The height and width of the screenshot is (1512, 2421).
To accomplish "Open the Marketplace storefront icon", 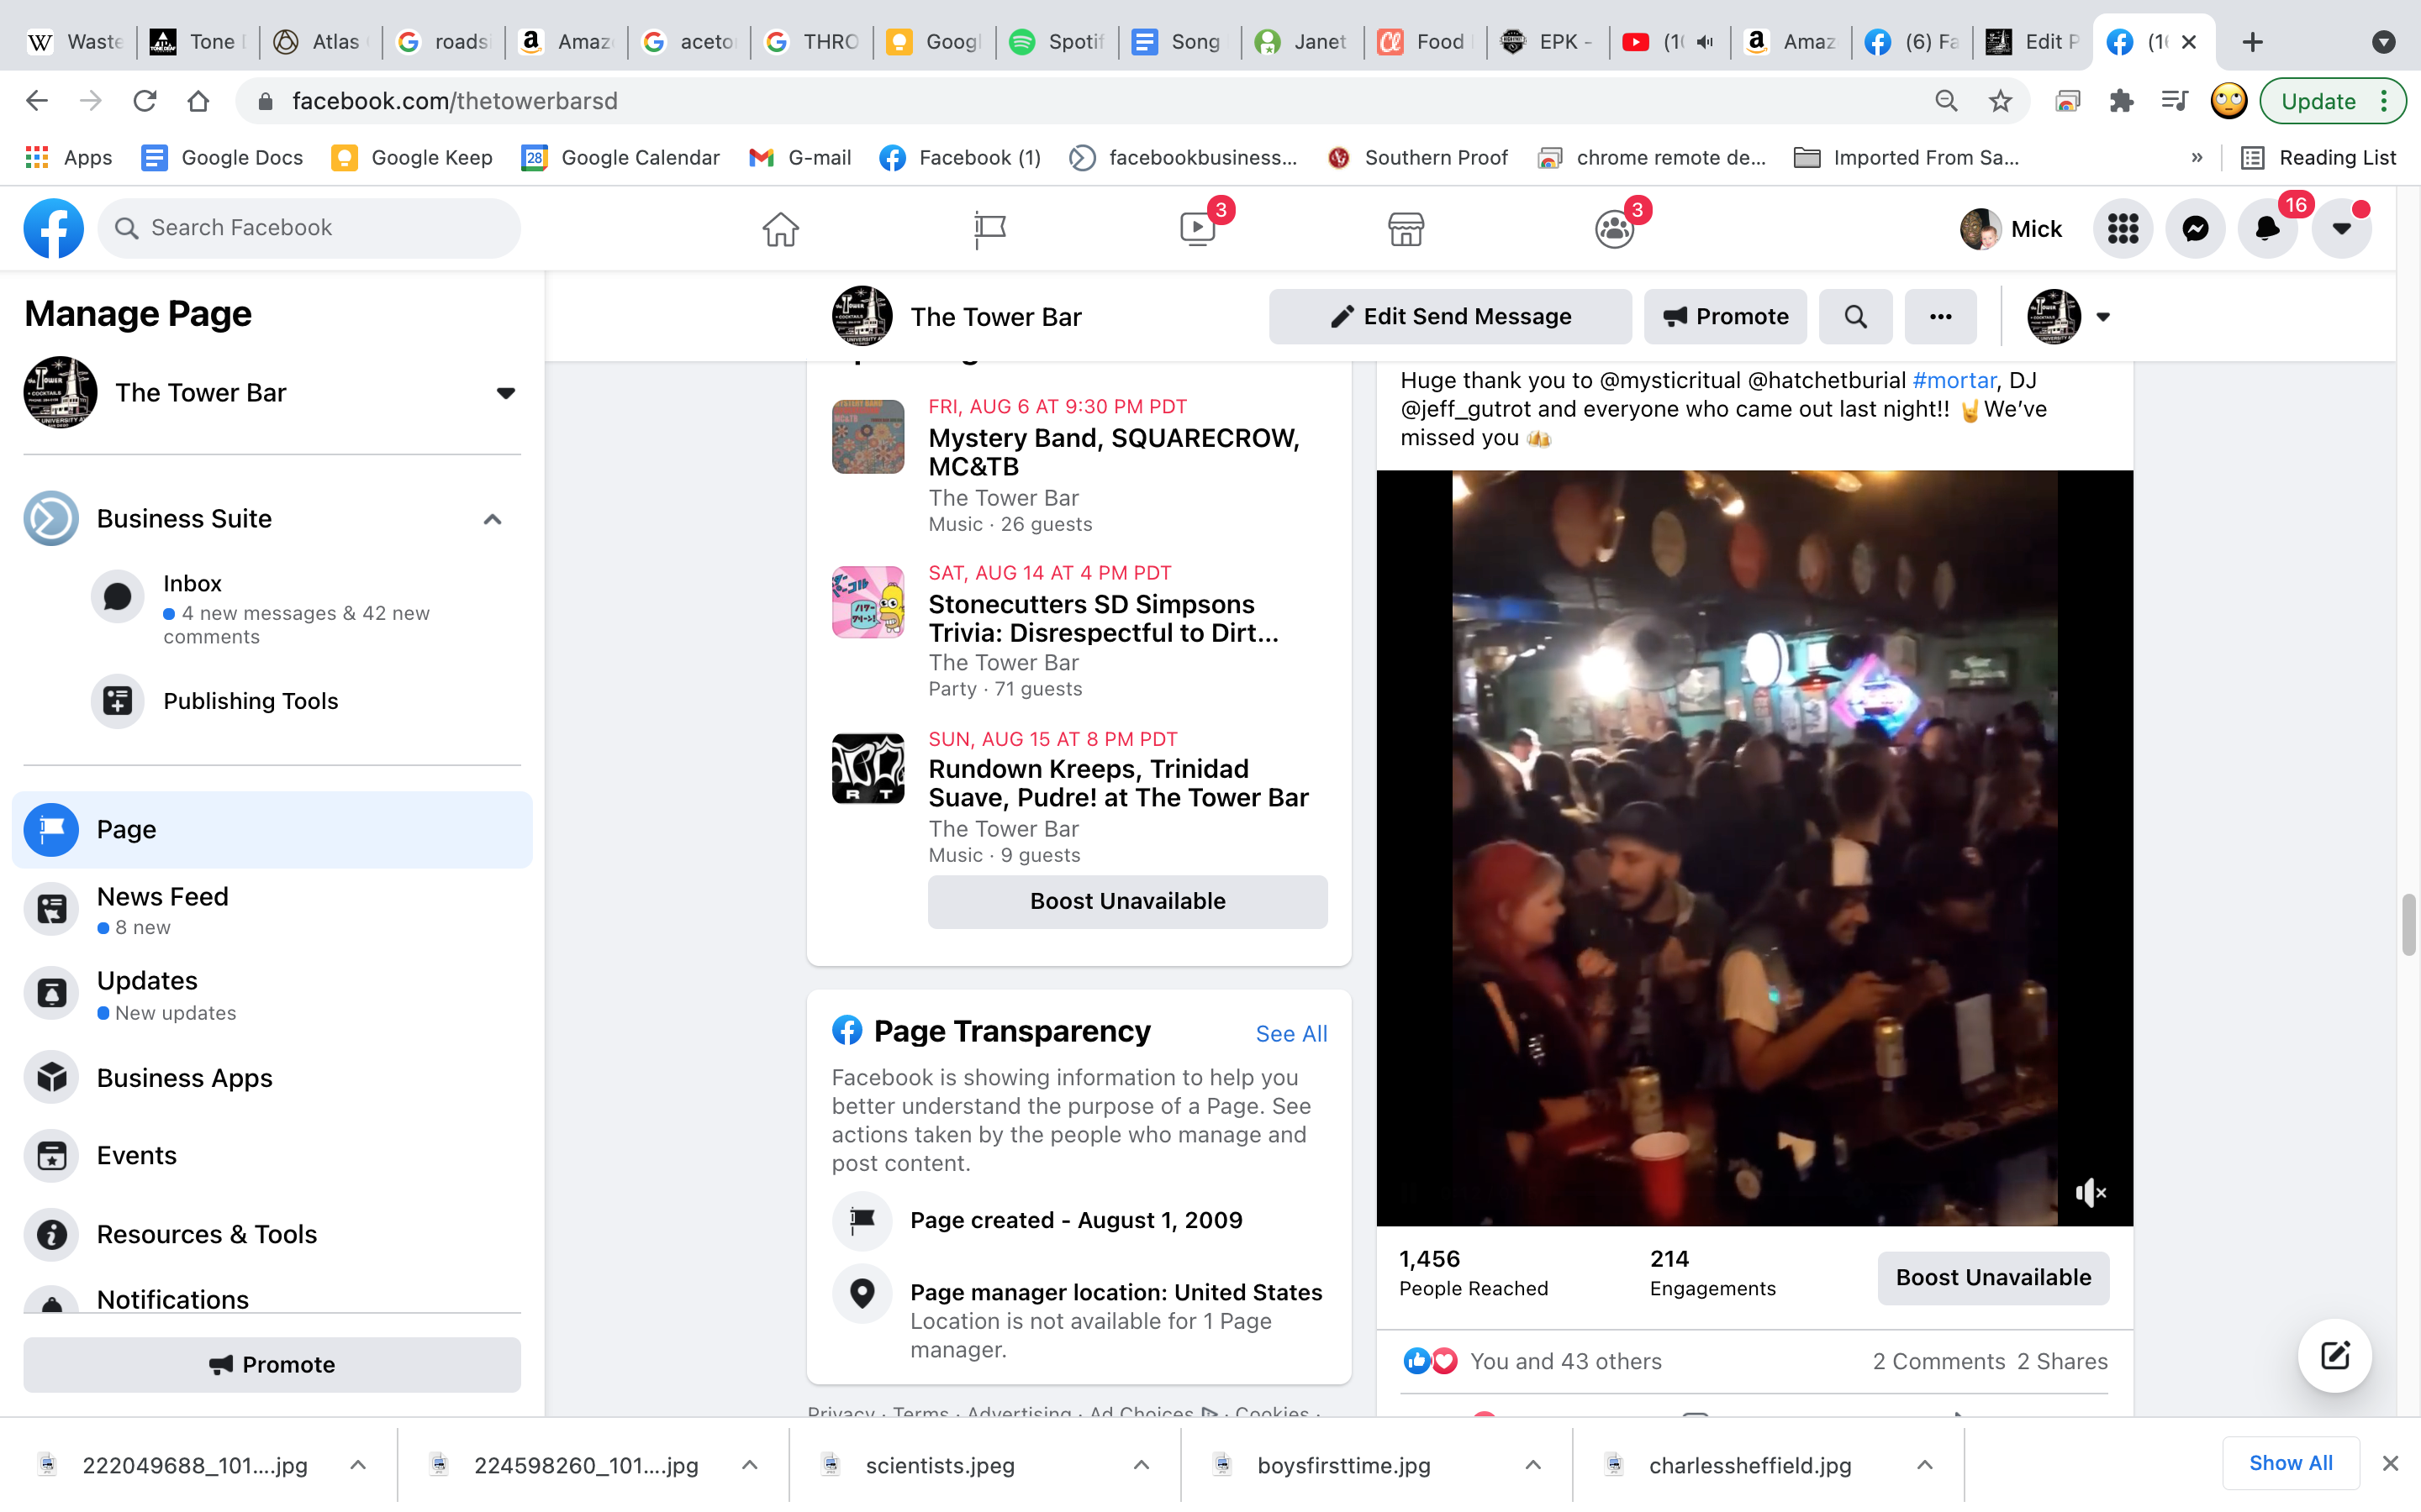I will [x=1406, y=229].
